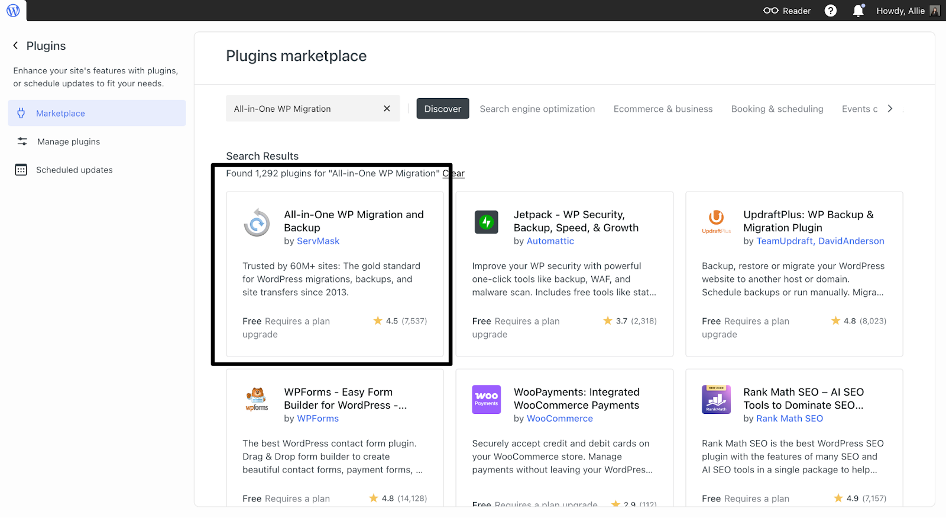Select the Search engine optimization category
This screenshot has height=518, width=946.
point(537,109)
